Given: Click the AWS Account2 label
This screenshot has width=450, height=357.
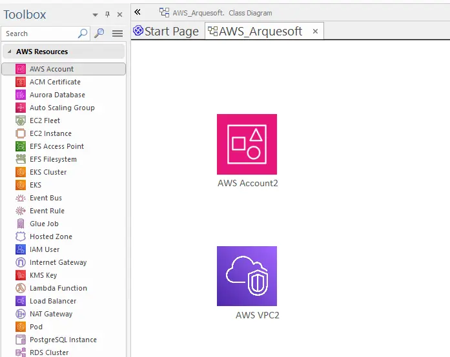Looking at the screenshot, I should (x=248, y=183).
